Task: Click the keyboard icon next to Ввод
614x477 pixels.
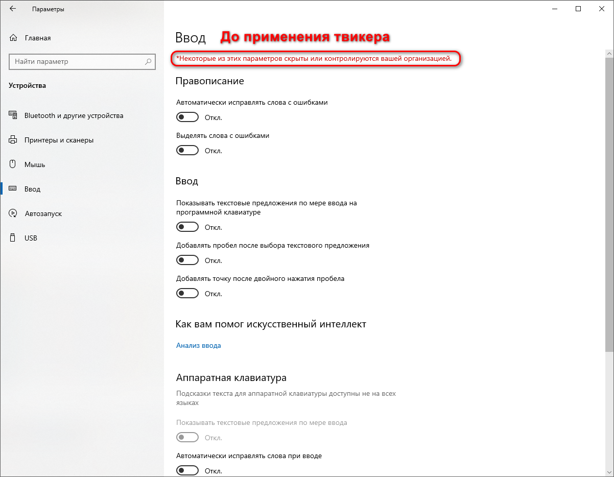Action: click(x=14, y=189)
